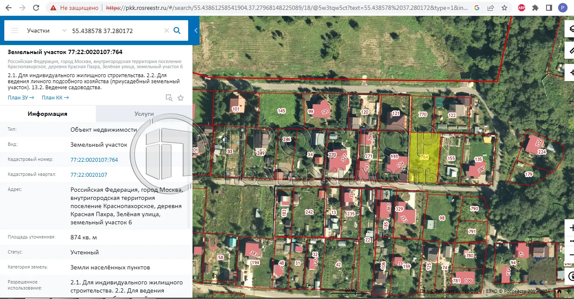This screenshot has height=299, width=574.
Task: Zoom out on the map
Action: (x=571, y=254)
